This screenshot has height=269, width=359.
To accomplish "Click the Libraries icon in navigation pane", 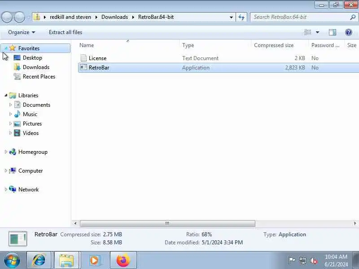I will click(x=13, y=95).
